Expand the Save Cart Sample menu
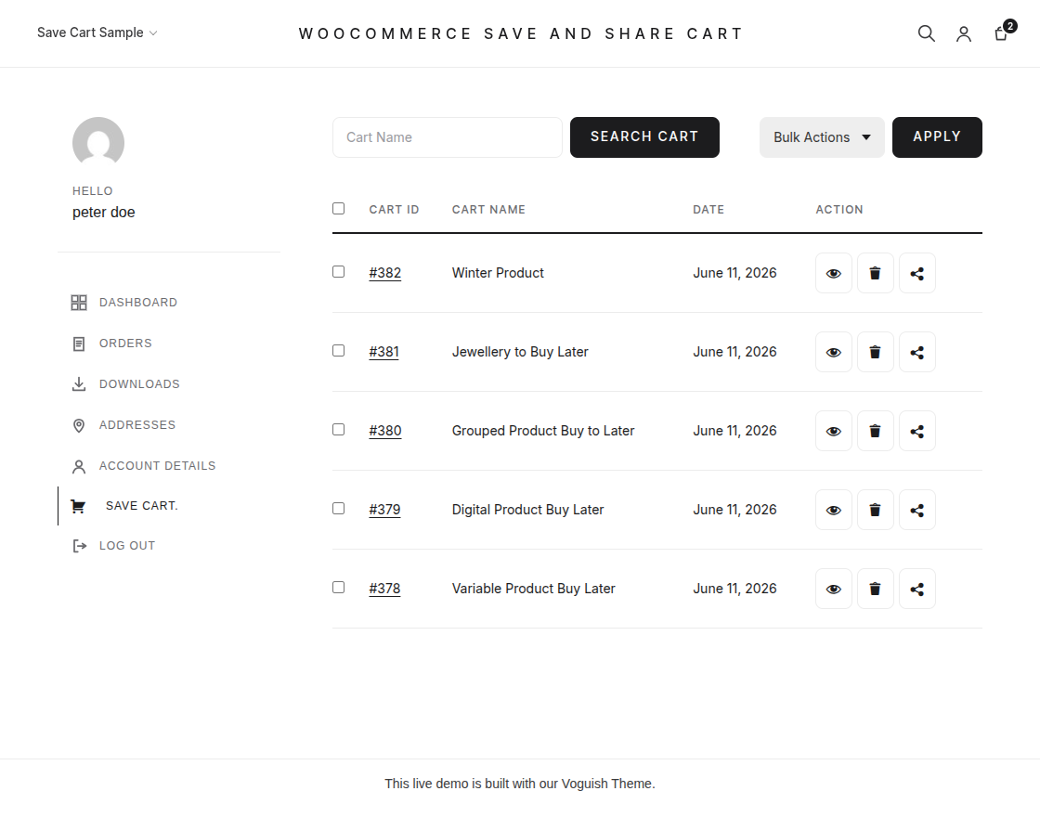Screen dimensions: 1040x817 (97, 32)
